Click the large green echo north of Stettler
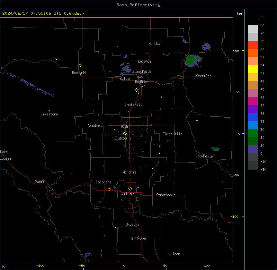The height and width of the screenshot is (270, 277). tap(192, 61)
